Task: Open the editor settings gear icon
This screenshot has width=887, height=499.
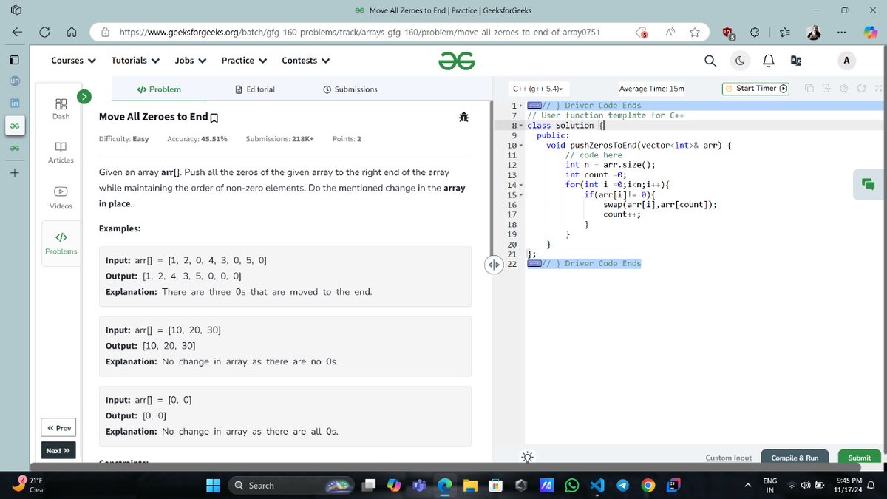Action: 843,89
